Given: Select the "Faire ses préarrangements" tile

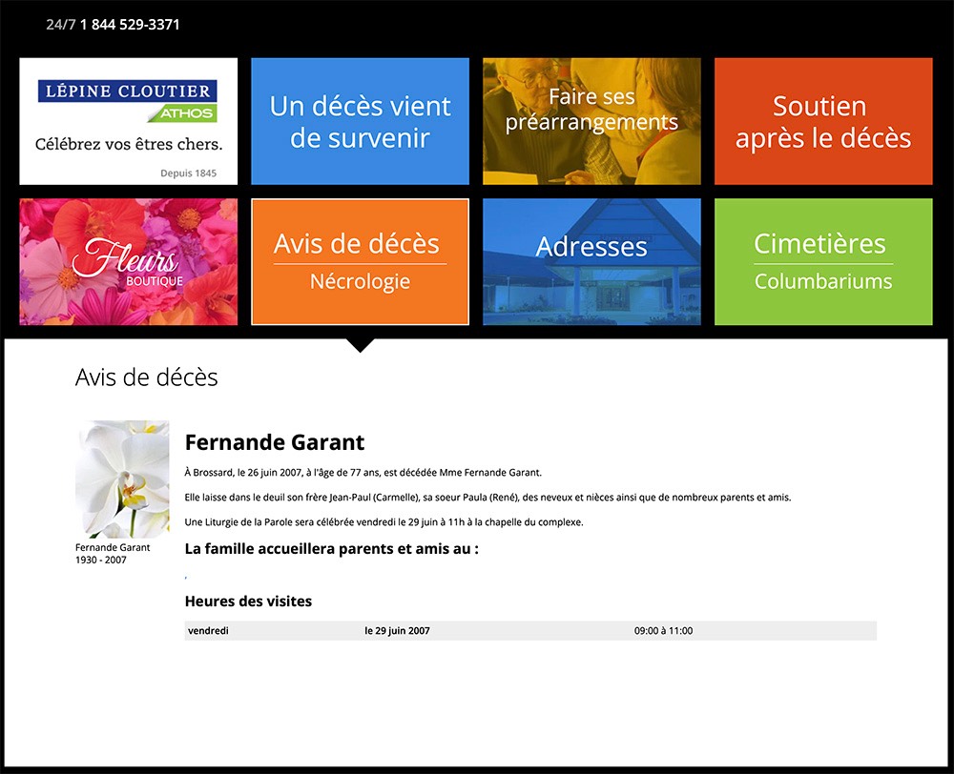Looking at the screenshot, I should (591, 121).
